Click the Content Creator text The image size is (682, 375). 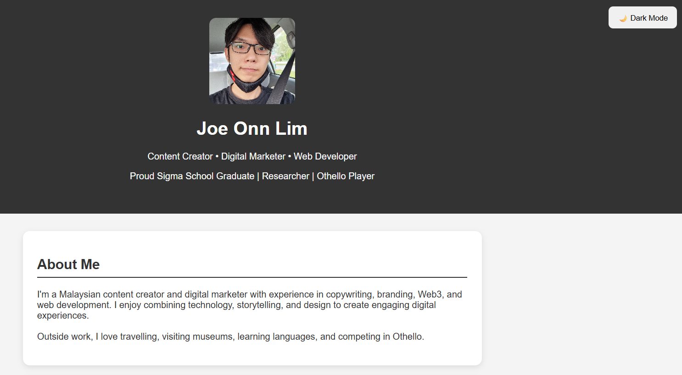pyautogui.click(x=180, y=156)
